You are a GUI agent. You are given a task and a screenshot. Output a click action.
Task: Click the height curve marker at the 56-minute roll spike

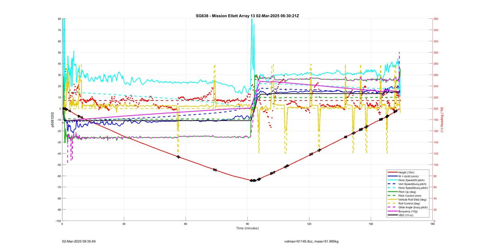point(178,157)
